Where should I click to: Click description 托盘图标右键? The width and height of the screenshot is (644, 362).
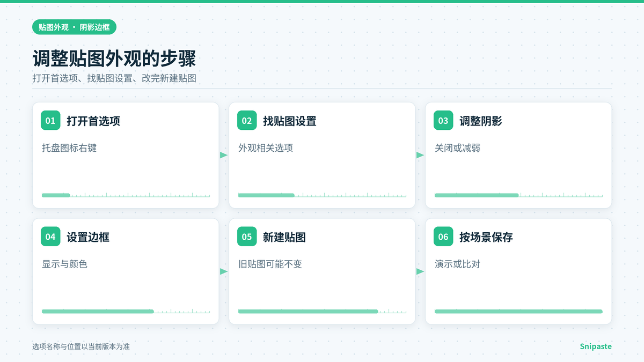(69, 148)
